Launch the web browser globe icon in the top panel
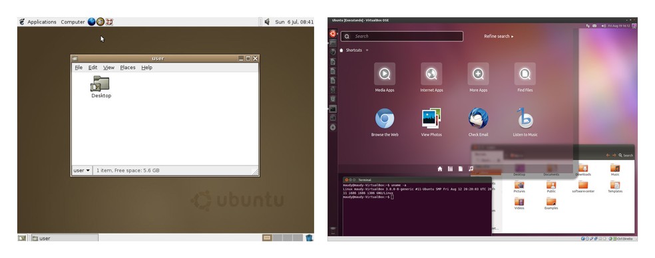 pyautogui.click(x=91, y=22)
